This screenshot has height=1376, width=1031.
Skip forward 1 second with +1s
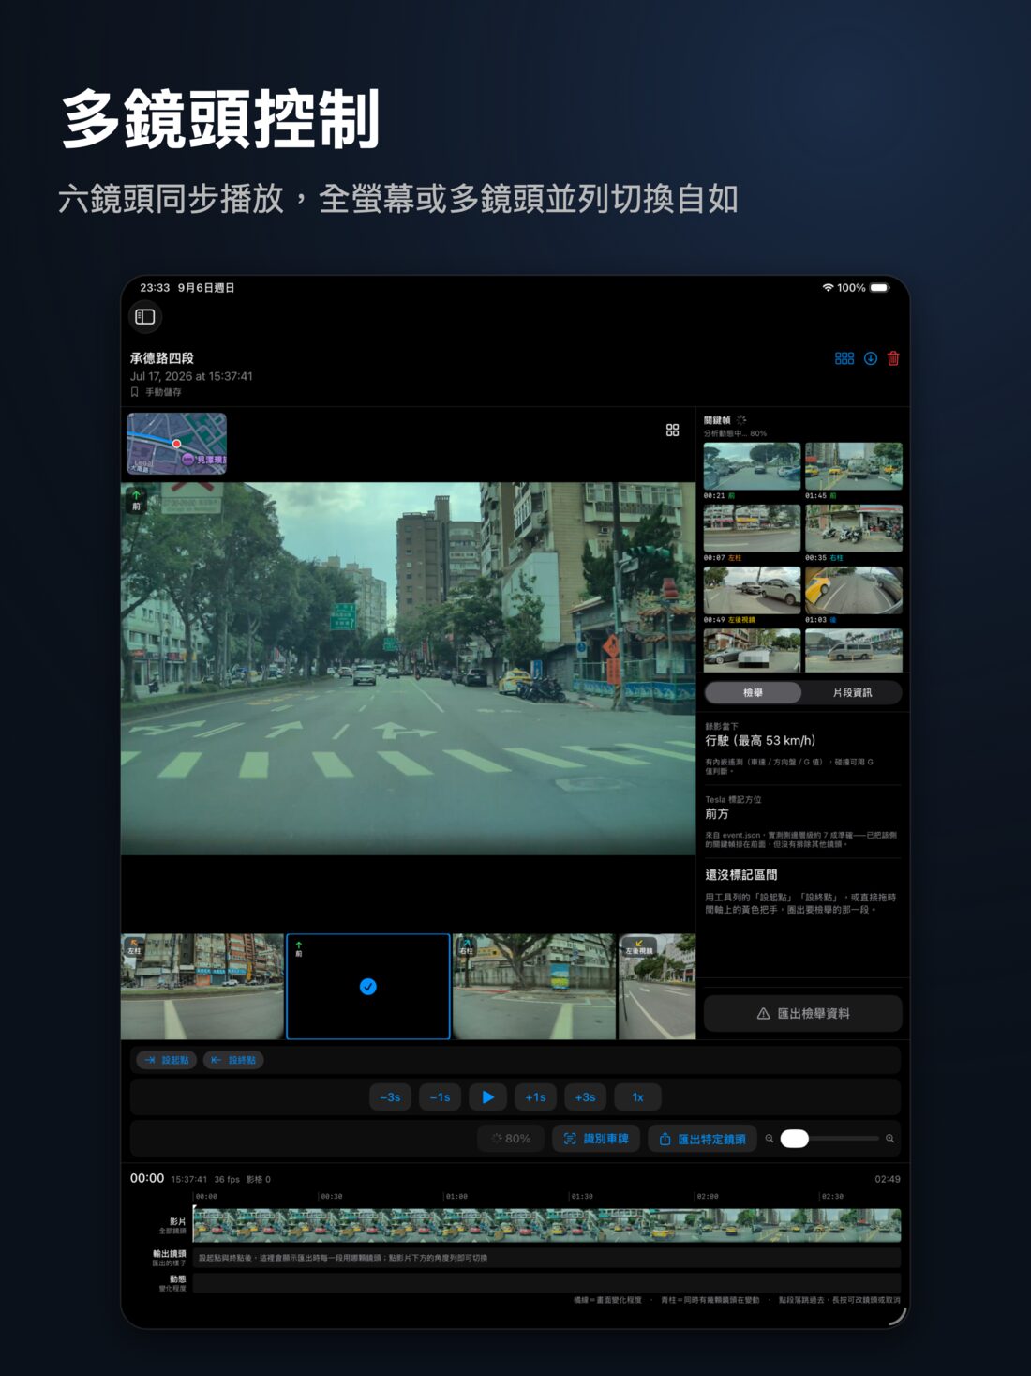coord(535,1096)
